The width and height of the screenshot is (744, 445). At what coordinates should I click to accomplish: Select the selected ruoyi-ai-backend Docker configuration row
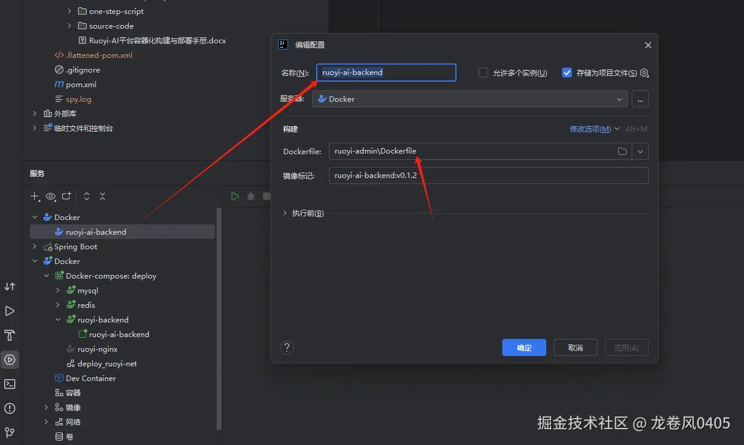pos(122,232)
